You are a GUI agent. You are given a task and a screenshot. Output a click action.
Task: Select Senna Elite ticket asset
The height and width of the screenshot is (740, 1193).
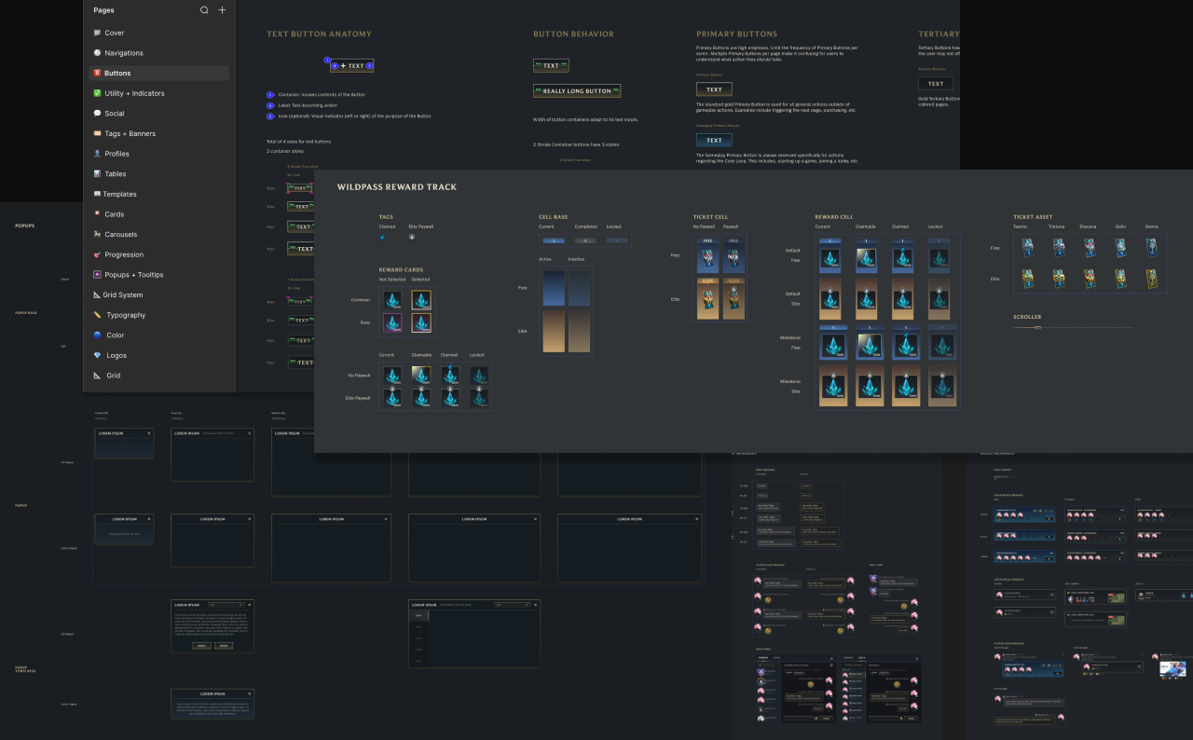(x=1152, y=278)
